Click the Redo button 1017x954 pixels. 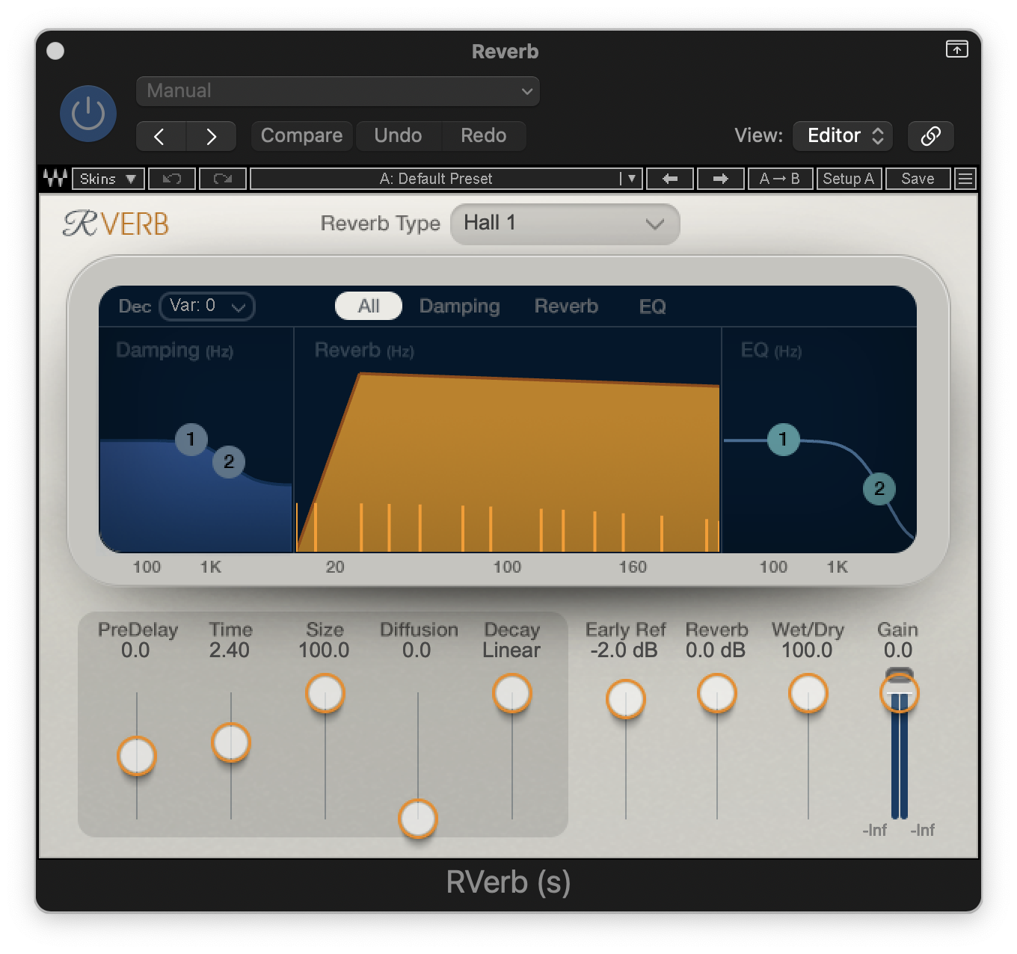(x=483, y=136)
